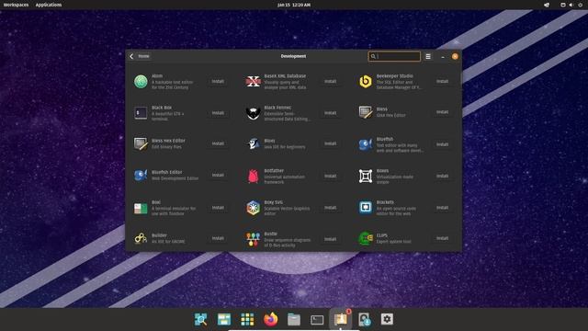
Task: Click the search magnifier icon
Action: point(373,56)
